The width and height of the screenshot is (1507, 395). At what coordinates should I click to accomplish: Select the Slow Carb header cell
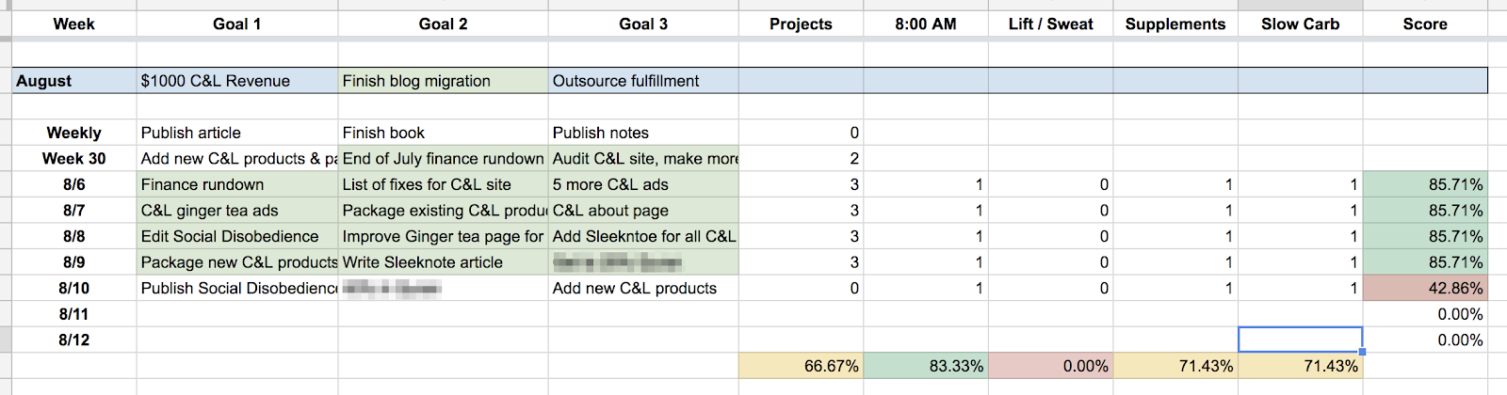(x=1301, y=24)
